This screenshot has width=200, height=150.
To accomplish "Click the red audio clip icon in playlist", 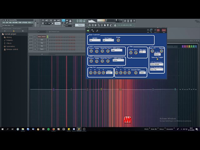I will [127, 120].
